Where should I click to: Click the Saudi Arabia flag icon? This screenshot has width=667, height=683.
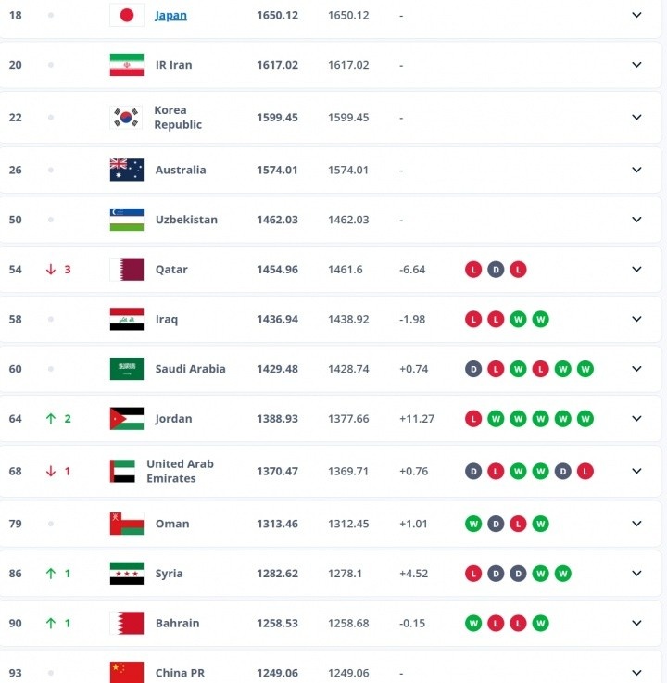[x=127, y=369]
